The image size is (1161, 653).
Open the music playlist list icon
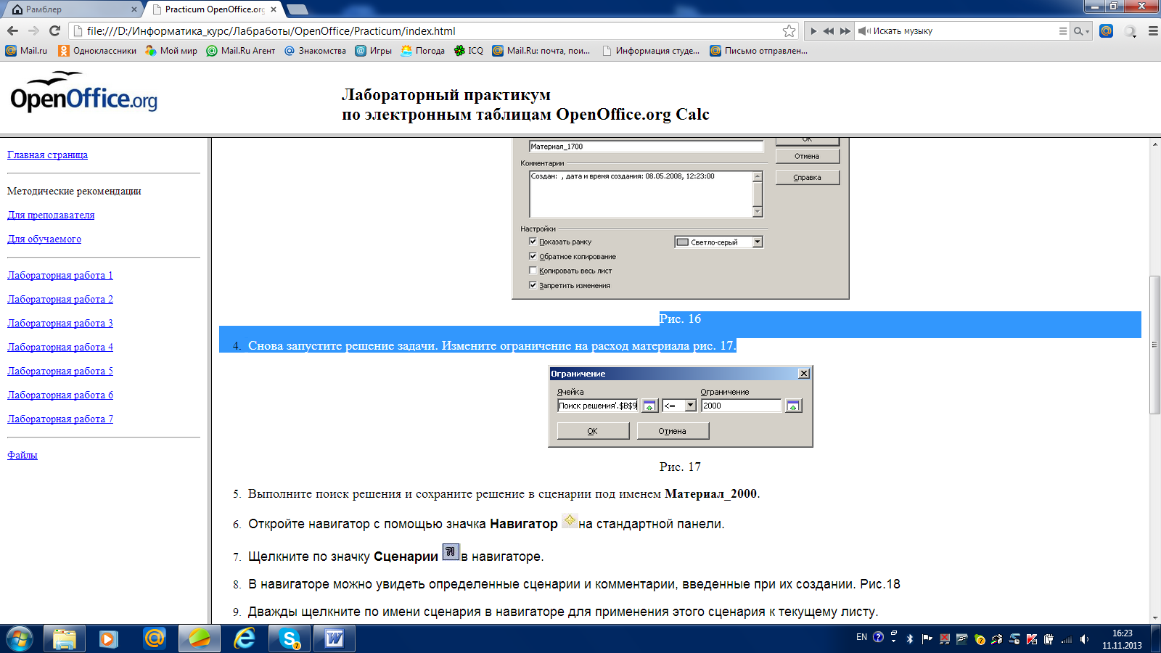1063,31
